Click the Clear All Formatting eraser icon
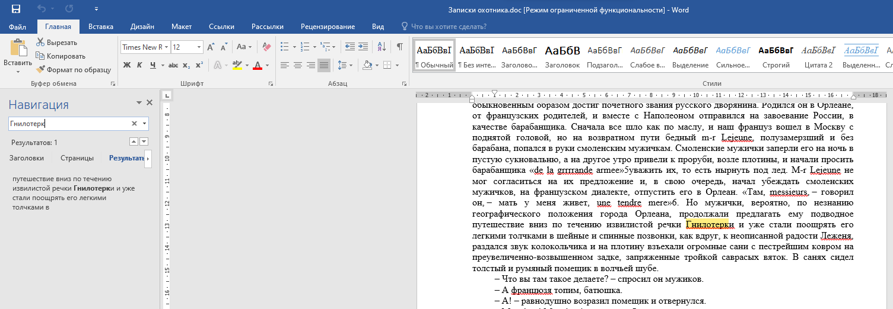Screen dimensions: 893x309 click(x=266, y=47)
